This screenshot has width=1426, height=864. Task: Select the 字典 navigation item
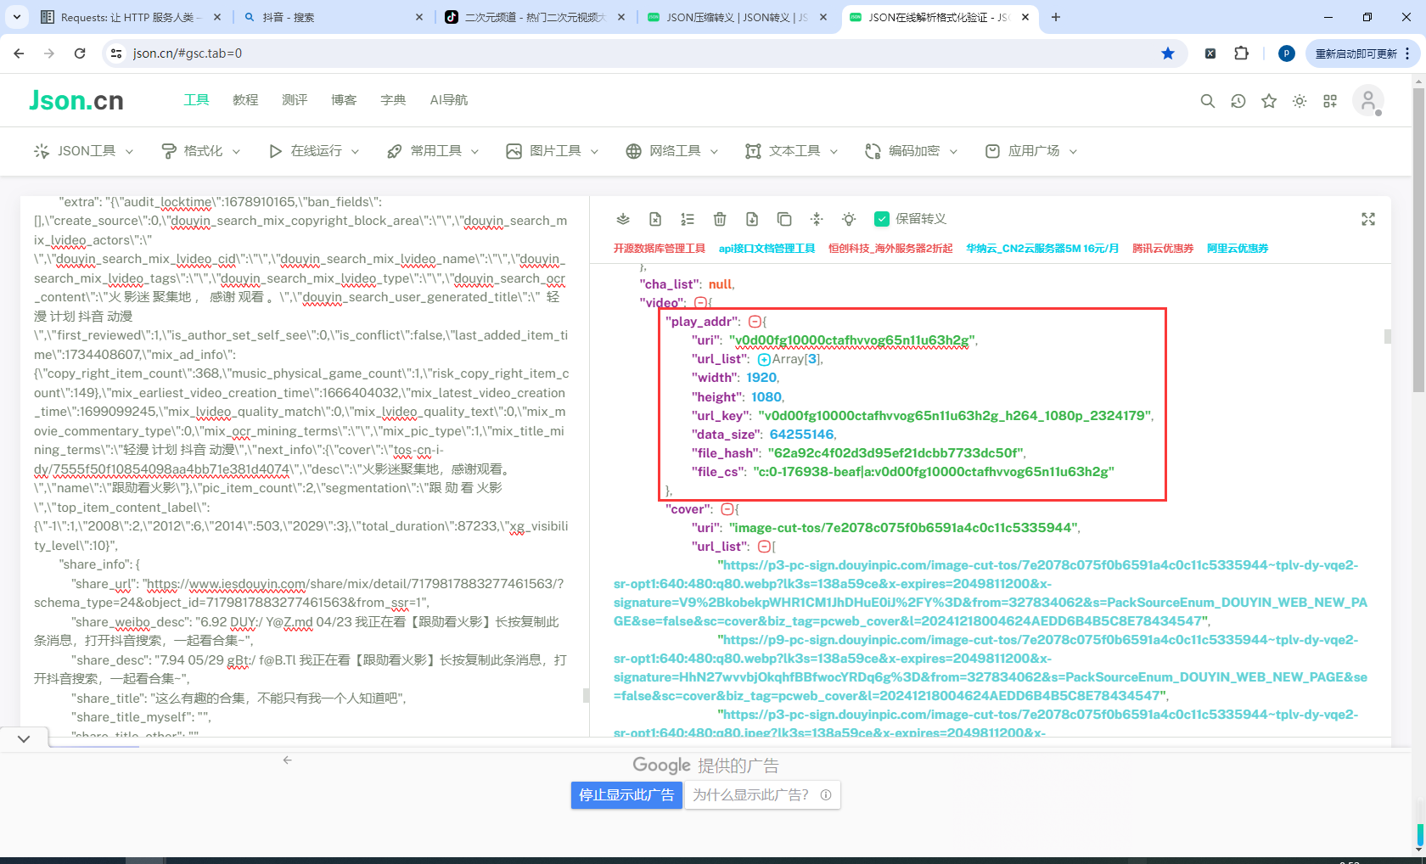click(393, 100)
